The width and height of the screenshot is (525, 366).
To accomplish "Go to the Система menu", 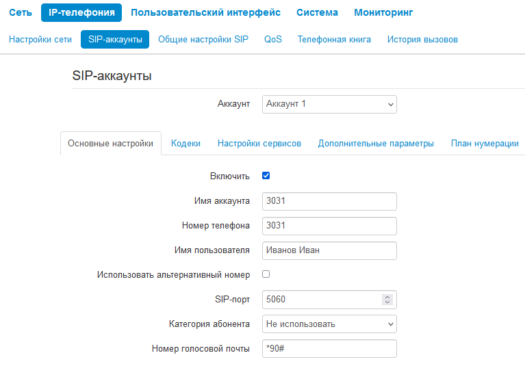I will (x=317, y=12).
